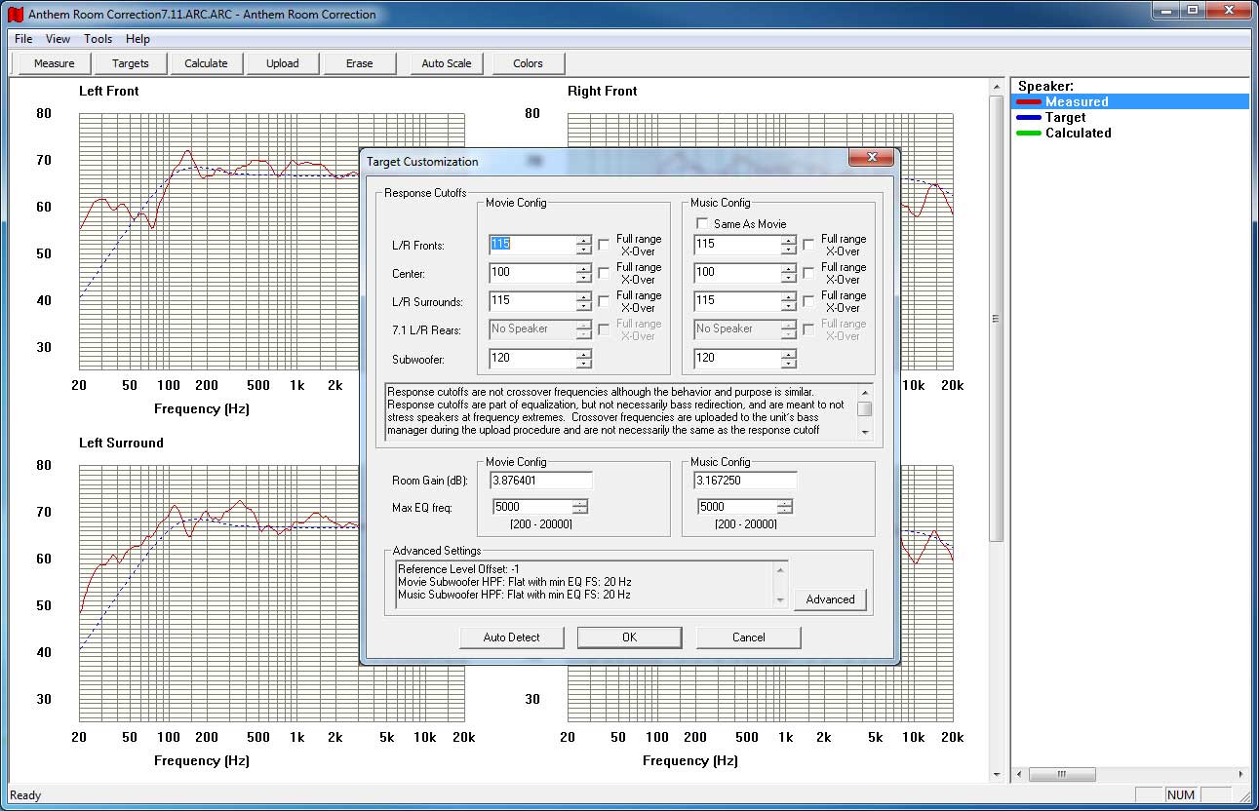Click the Speaker panel horizontal scrollbar
Viewport: 1259px width, 811px height.
pyautogui.click(x=1130, y=774)
